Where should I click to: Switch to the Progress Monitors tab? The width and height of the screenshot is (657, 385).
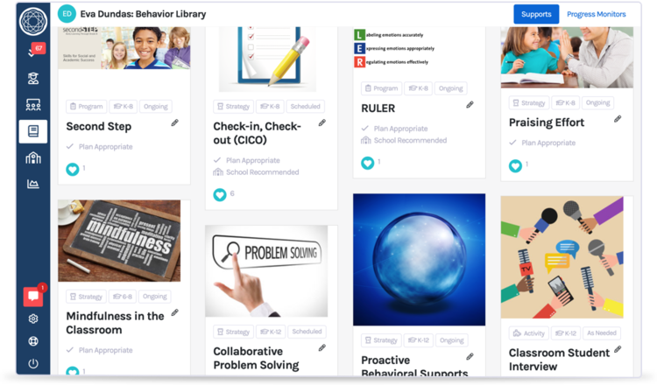(x=596, y=14)
